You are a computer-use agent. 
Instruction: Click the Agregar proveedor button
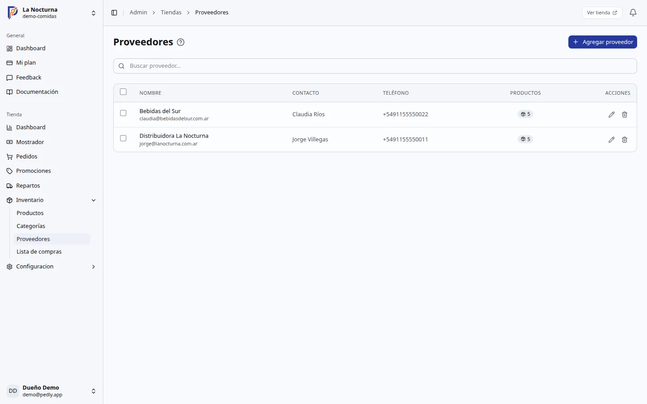[x=603, y=42]
